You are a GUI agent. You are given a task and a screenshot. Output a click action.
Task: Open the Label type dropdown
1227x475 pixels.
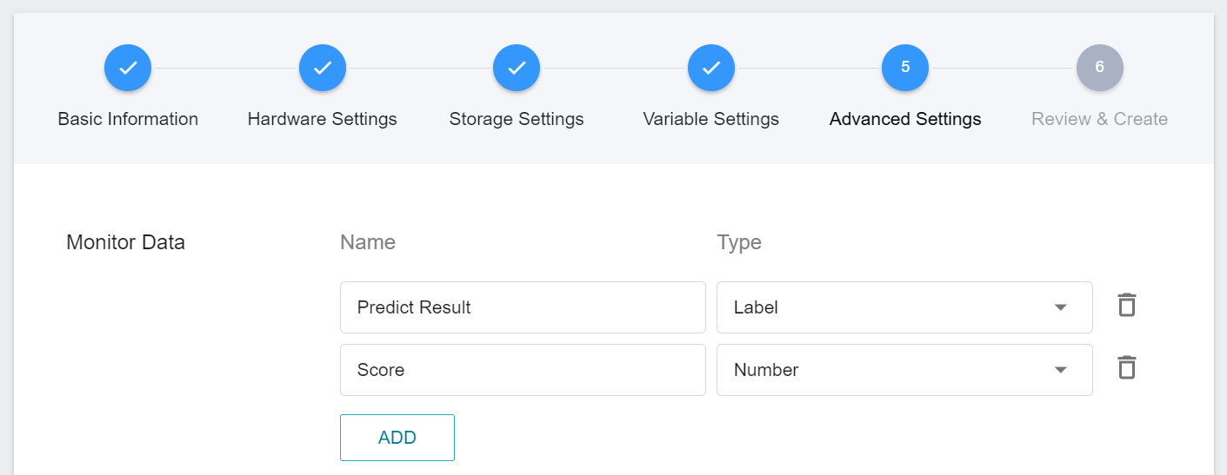point(904,307)
